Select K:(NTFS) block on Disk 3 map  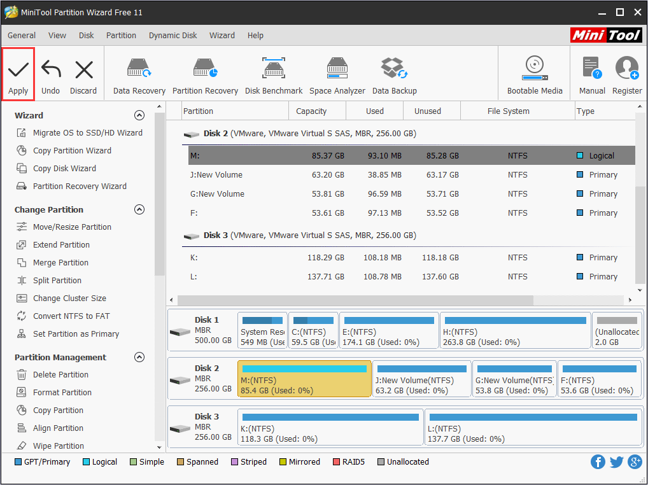tap(330, 427)
